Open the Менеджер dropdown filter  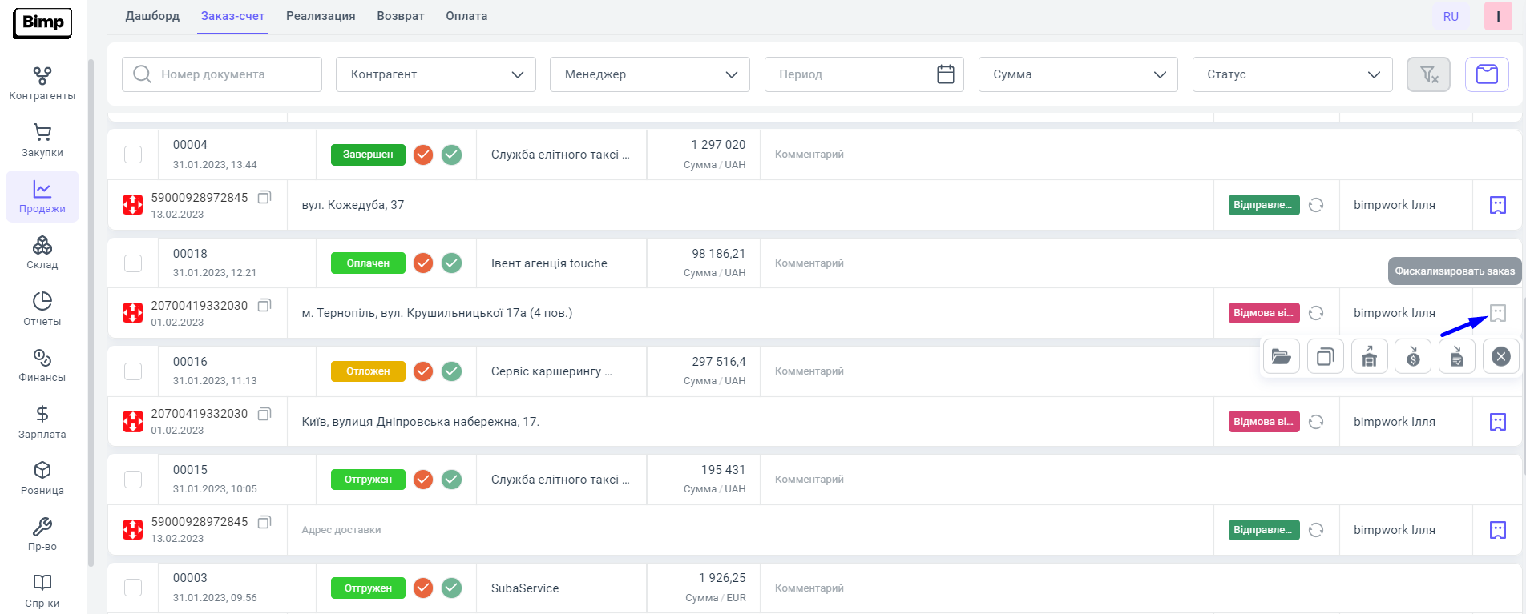tap(649, 74)
